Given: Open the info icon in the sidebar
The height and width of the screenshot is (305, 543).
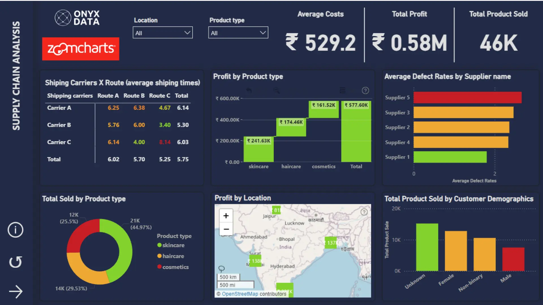Looking at the screenshot, I should pos(15,230).
